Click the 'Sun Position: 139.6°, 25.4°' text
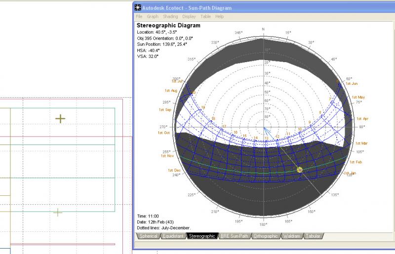 click(162, 44)
